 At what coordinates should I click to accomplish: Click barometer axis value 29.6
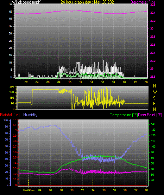(x=153, y=45)
